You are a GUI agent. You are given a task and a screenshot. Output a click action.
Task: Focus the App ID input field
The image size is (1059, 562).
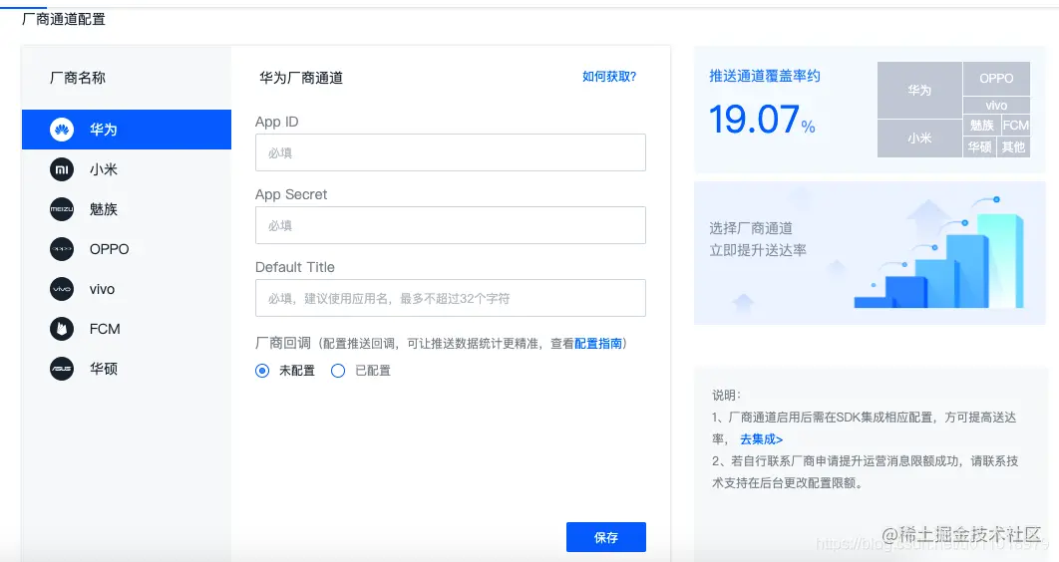(451, 152)
